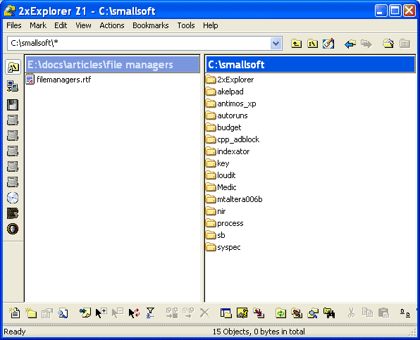The image size is (420, 340).
Task: Open the Bookmarks menu
Action: point(151,25)
